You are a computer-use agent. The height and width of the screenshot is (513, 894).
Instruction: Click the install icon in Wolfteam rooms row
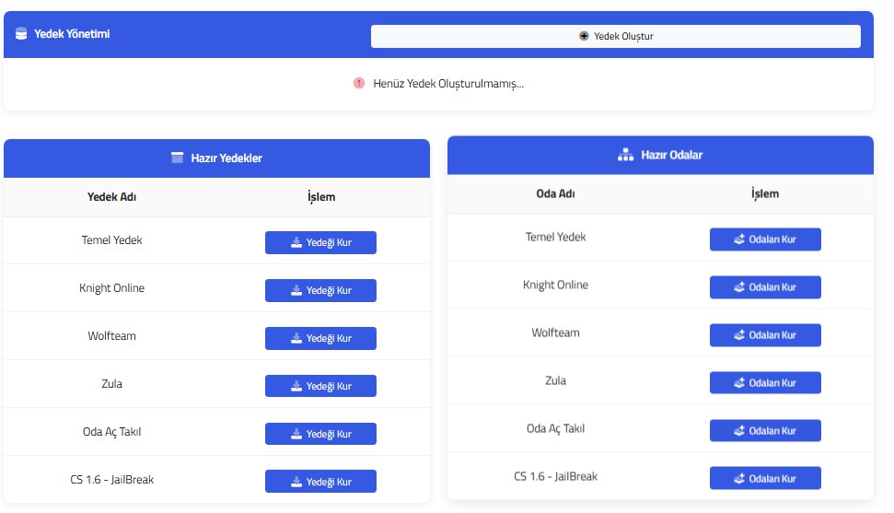click(738, 335)
